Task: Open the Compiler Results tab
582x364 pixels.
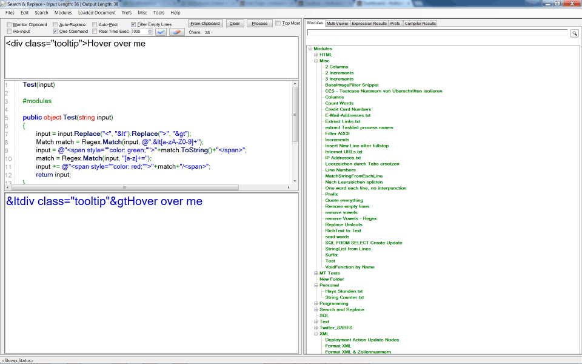Action: pyautogui.click(x=420, y=24)
